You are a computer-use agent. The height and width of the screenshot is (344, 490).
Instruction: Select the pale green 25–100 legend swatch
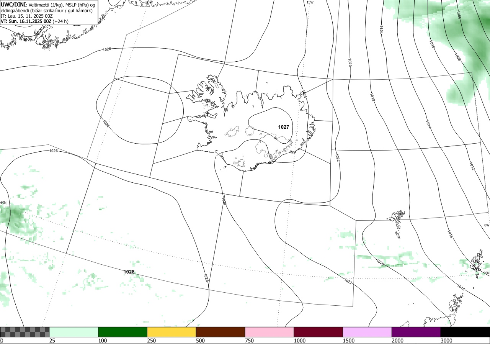tap(74, 332)
